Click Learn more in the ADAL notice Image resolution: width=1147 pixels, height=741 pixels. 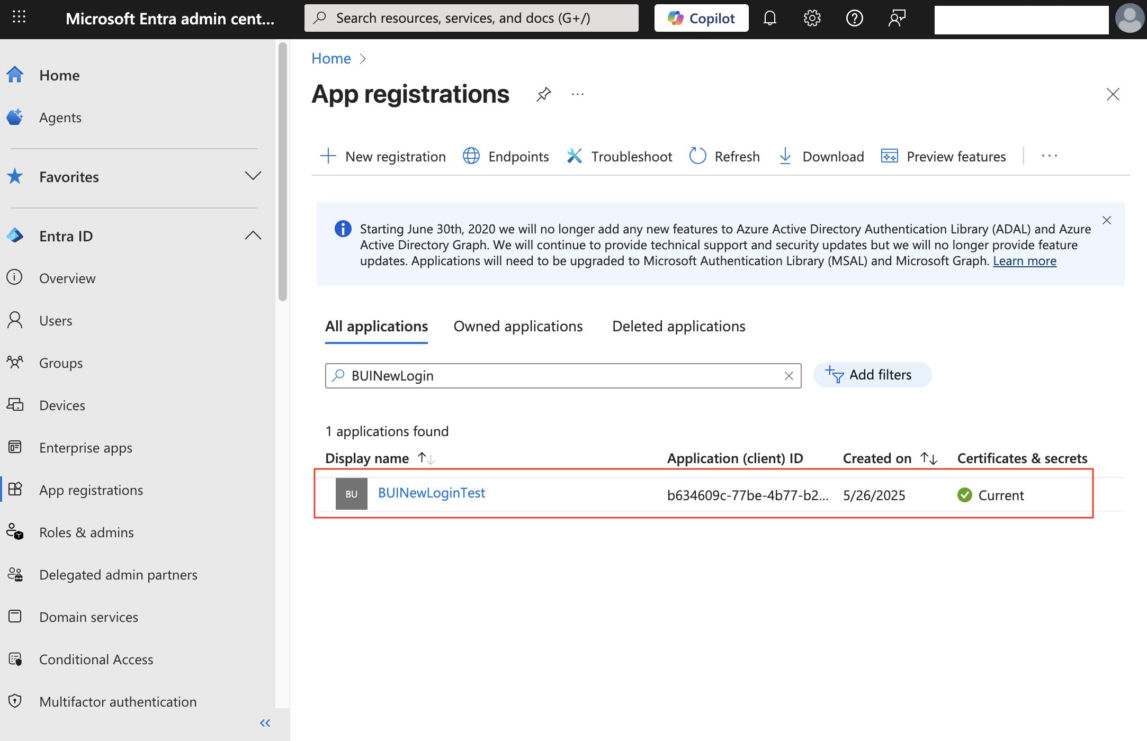[x=1024, y=260]
